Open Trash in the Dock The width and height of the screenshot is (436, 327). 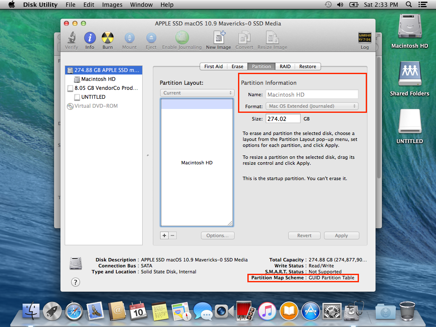[407, 311]
